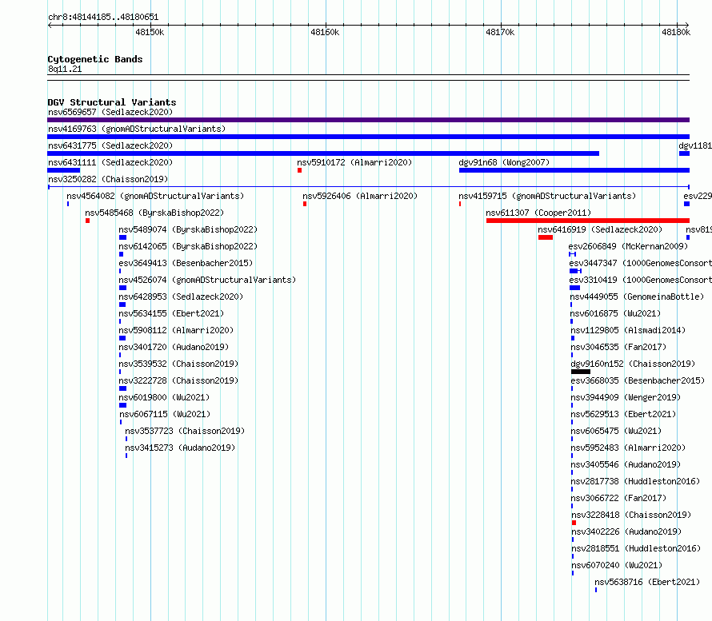The image size is (712, 621).
Task: Open nsv5629513 (Ebert2021) label
Action: point(623,414)
